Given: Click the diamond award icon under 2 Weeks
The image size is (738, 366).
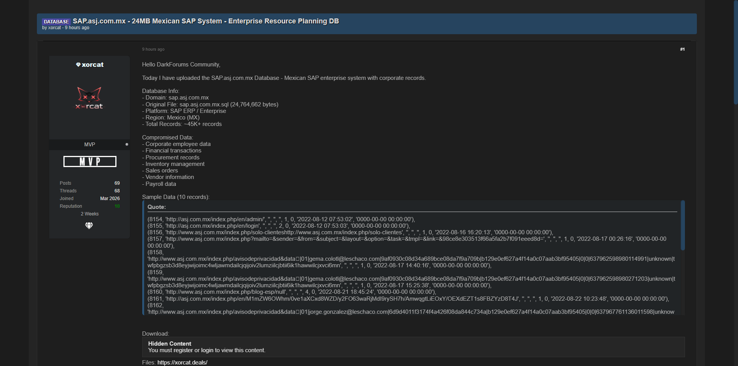Looking at the screenshot, I should click(x=89, y=226).
